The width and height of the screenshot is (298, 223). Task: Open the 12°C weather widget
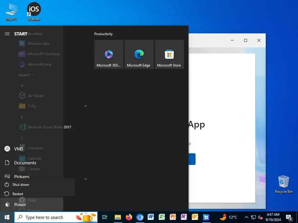229,217
